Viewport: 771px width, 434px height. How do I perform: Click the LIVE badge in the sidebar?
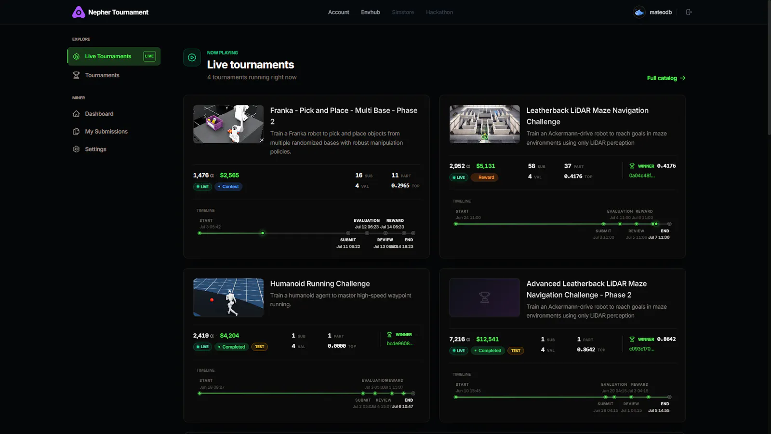click(149, 56)
